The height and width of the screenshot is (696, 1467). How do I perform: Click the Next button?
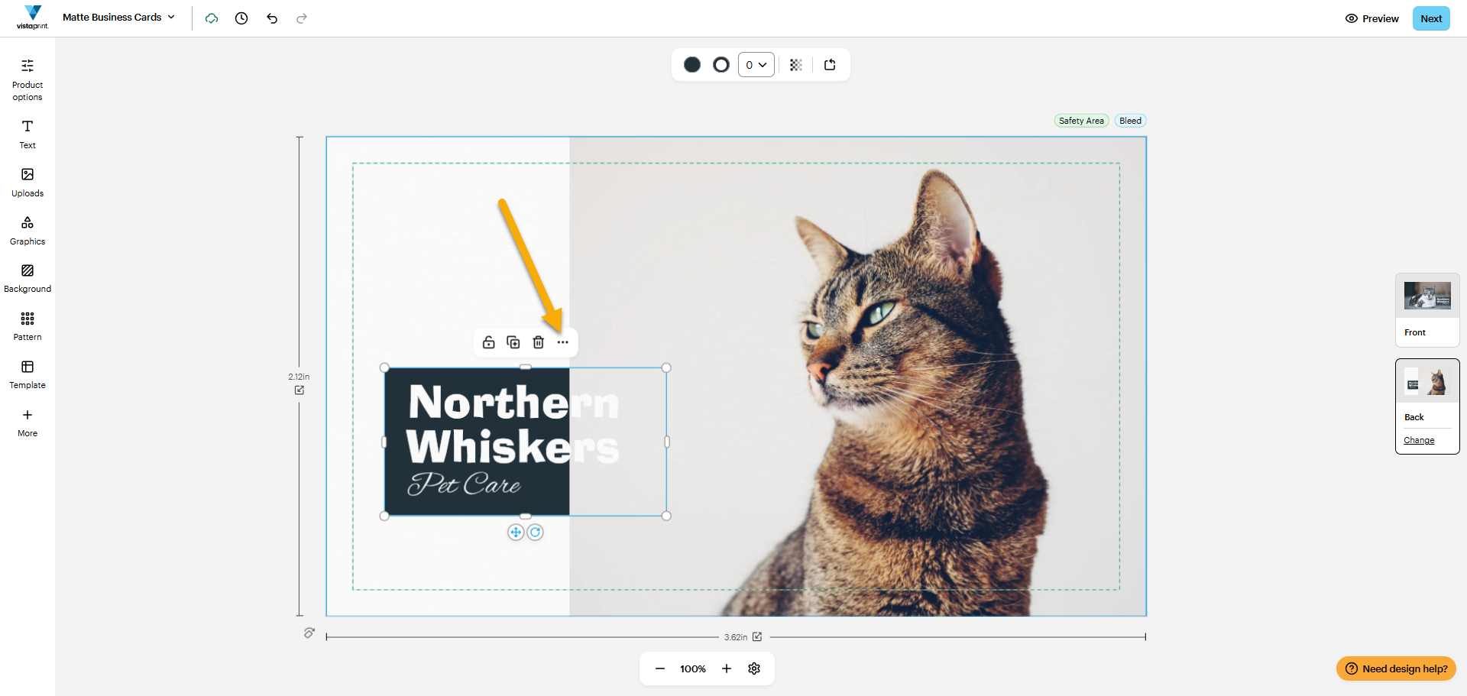point(1431,18)
